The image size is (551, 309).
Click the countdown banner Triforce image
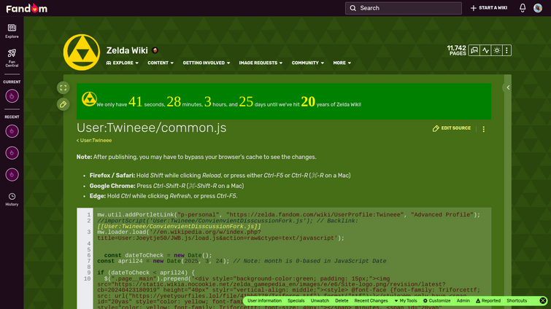click(x=89, y=99)
